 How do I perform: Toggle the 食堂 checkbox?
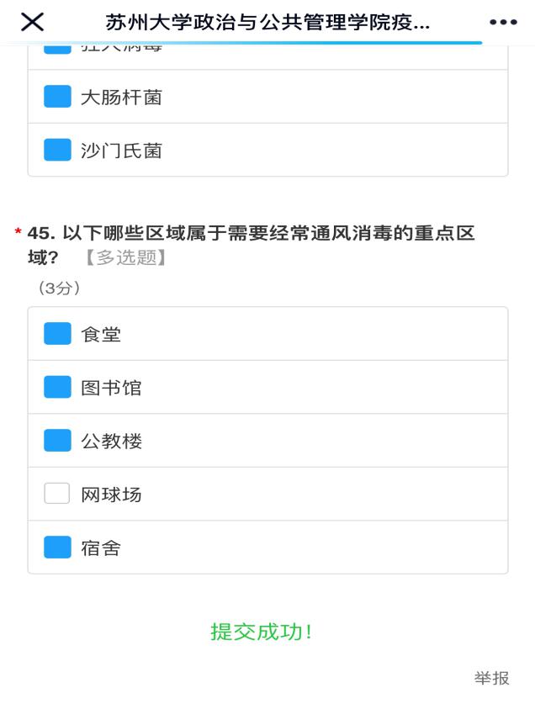point(57,334)
